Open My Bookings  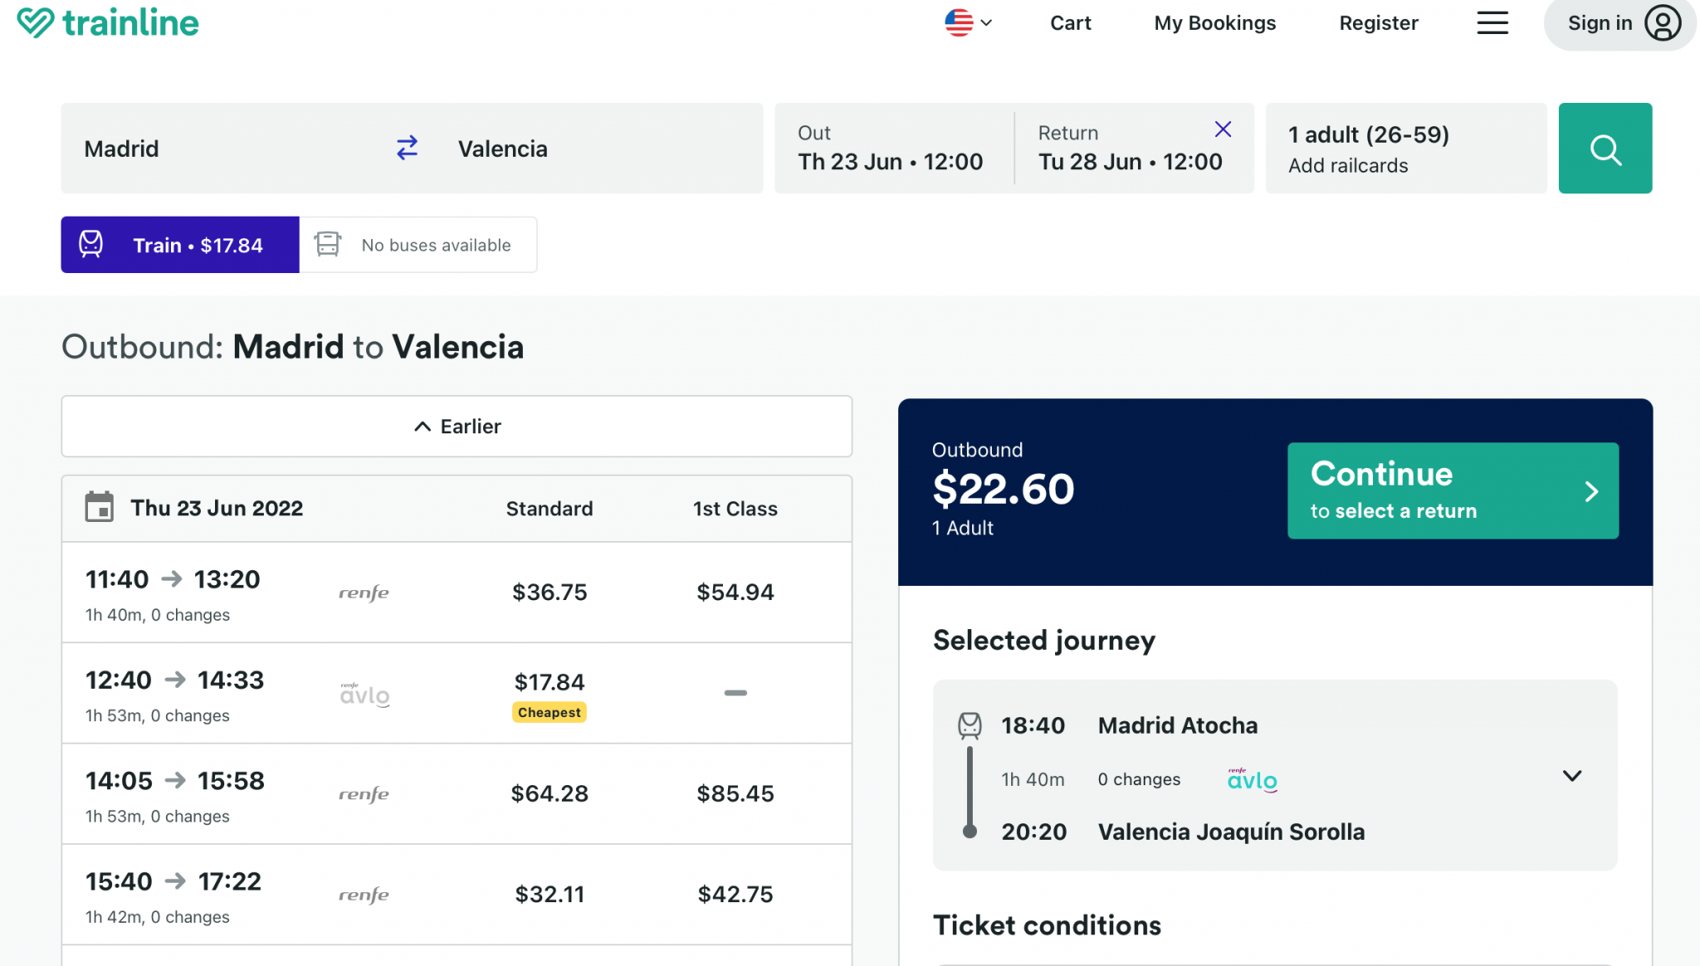pos(1214,23)
